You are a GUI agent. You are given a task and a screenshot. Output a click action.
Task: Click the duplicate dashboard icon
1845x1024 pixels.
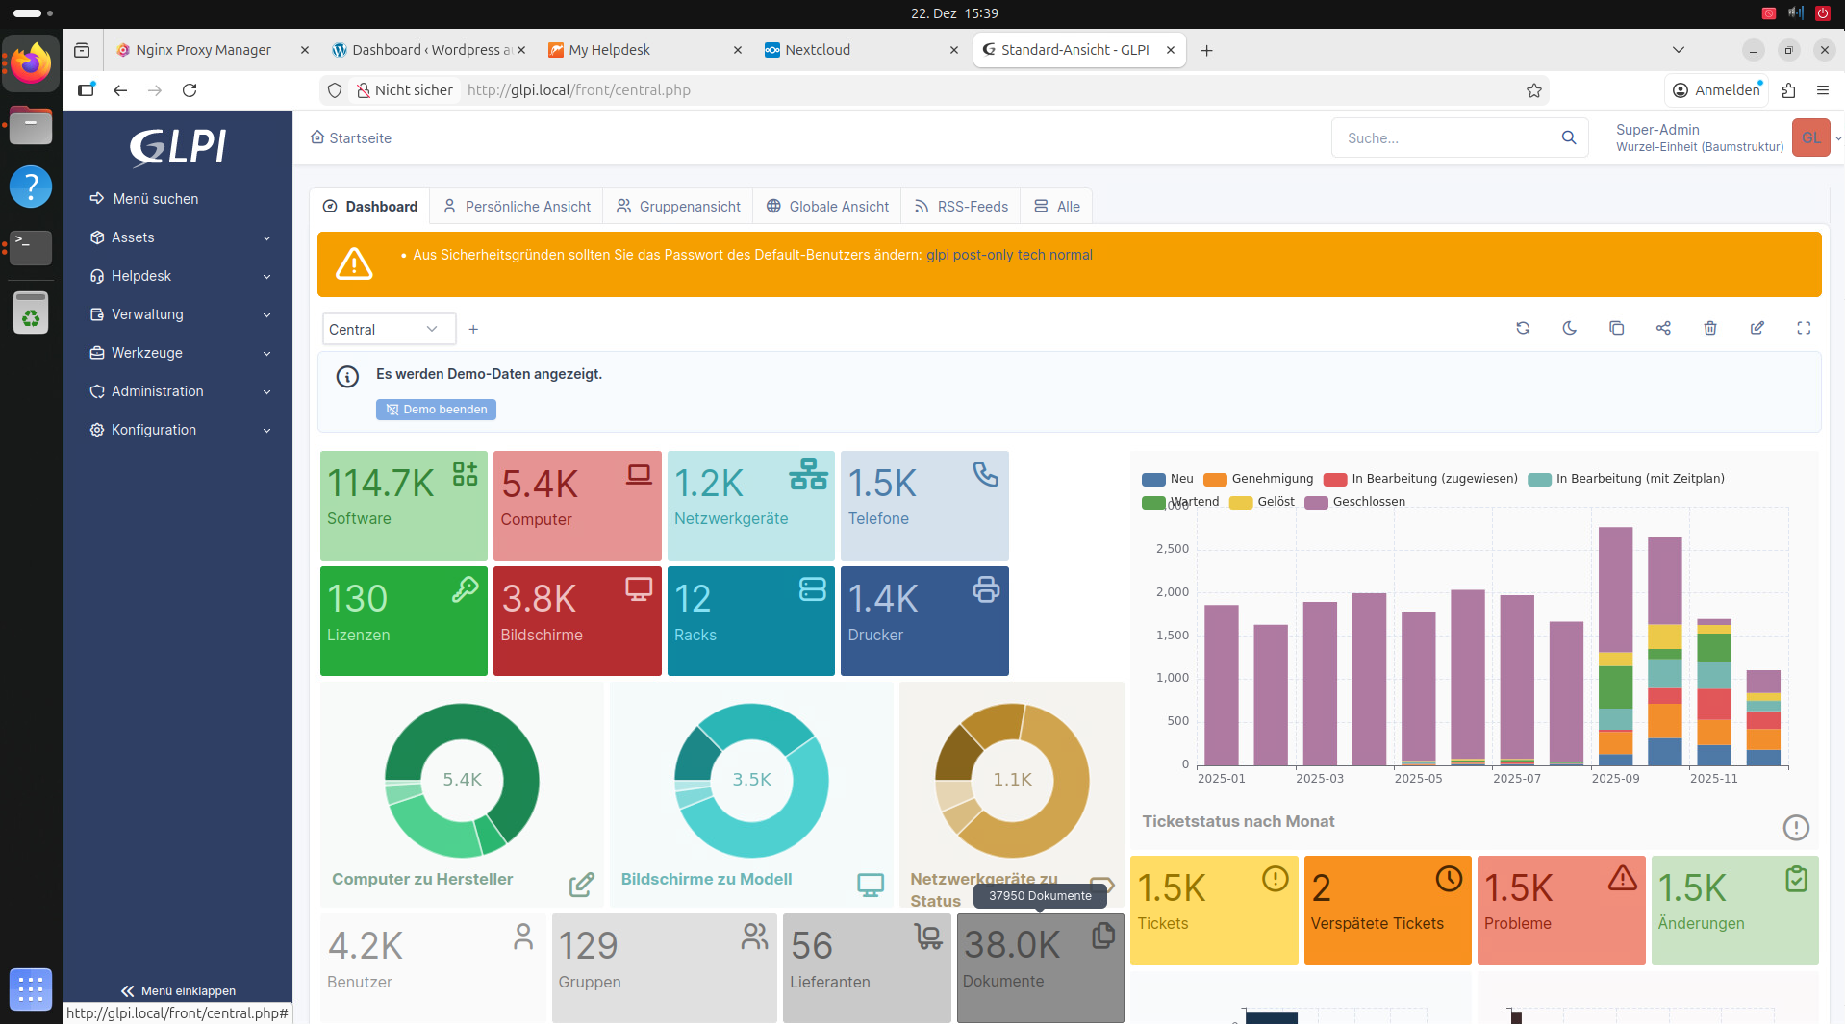click(x=1616, y=328)
